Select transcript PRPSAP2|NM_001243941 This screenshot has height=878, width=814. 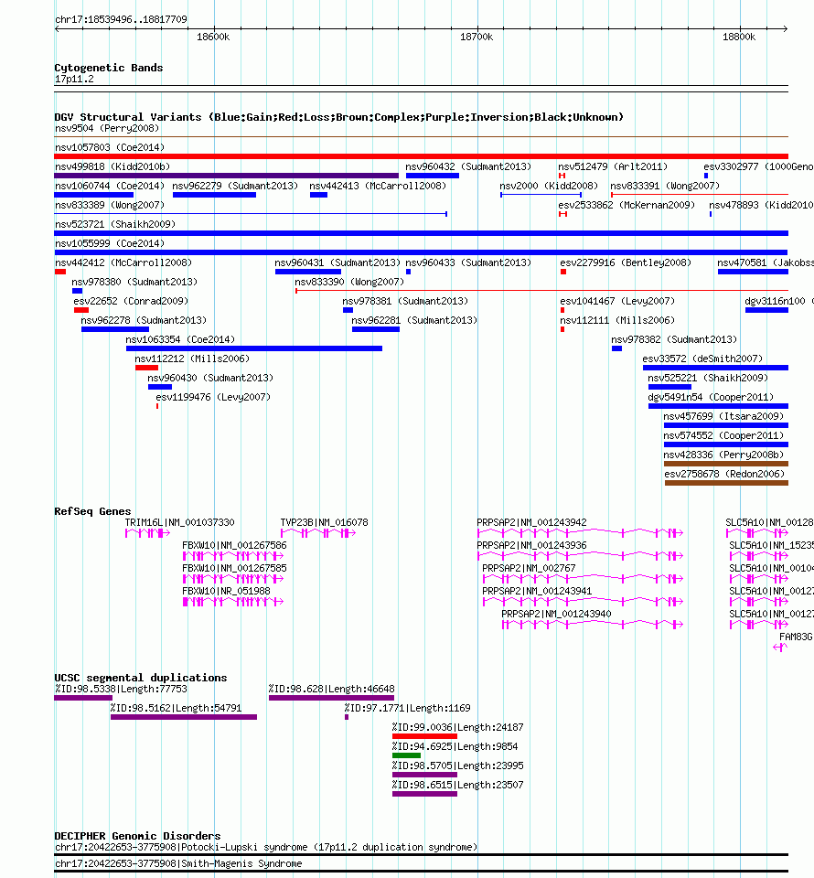[x=583, y=602]
